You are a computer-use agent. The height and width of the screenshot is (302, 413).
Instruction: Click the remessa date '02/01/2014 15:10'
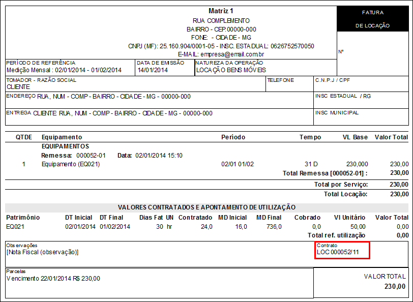pyautogui.click(x=159, y=156)
